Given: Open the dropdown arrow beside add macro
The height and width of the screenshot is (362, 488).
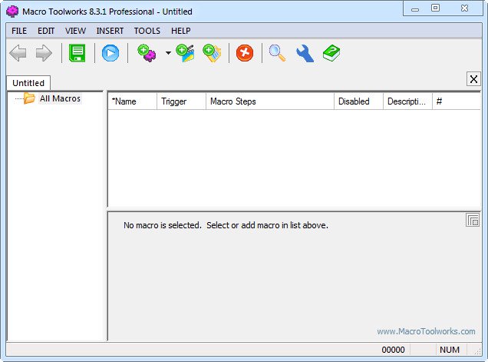Looking at the screenshot, I should (x=168, y=53).
